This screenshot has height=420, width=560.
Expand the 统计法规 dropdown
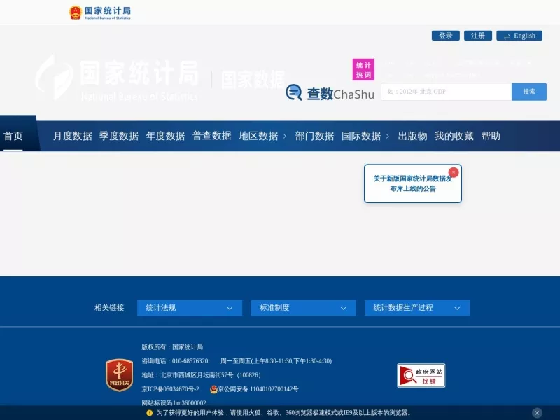click(190, 308)
